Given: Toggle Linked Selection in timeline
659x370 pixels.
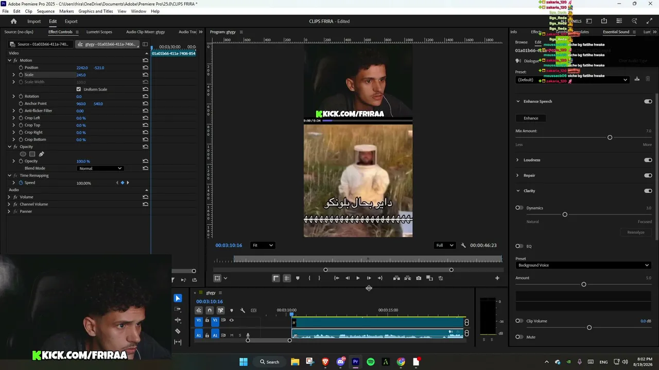Looking at the screenshot, I should point(220,310).
